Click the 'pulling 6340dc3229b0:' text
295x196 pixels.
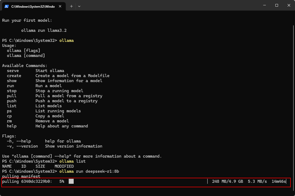27,181
